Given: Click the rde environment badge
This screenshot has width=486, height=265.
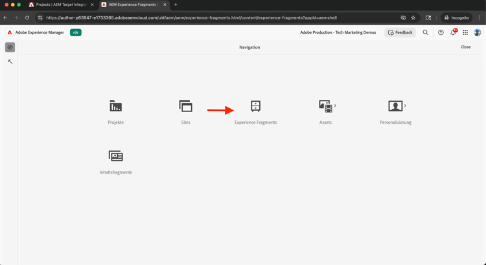Looking at the screenshot, I should point(76,32).
